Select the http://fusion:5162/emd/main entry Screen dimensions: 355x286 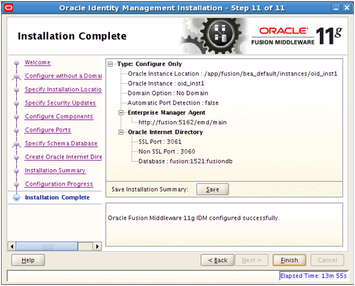(182, 122)
